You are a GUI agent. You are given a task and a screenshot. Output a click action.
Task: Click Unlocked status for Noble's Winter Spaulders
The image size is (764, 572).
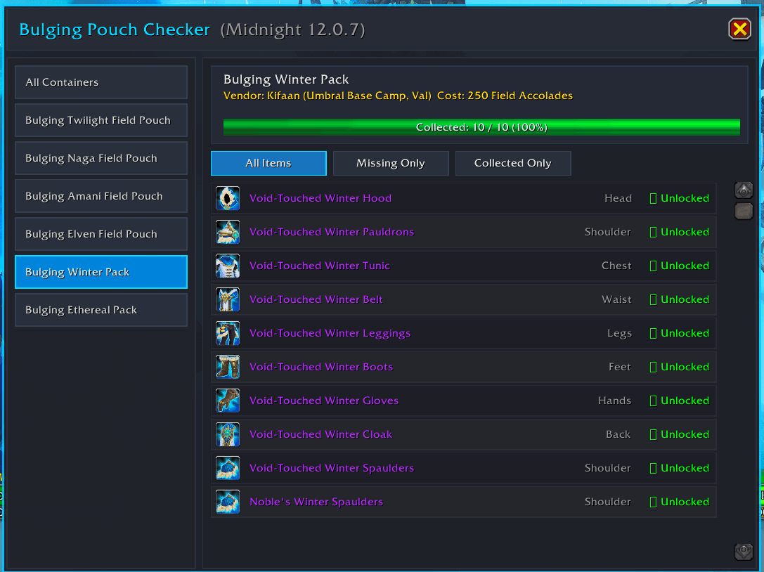pyautogui.click(x=680, y=502)
